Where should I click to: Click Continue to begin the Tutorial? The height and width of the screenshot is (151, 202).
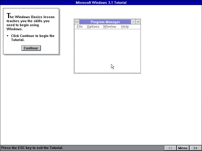point(31,48)
